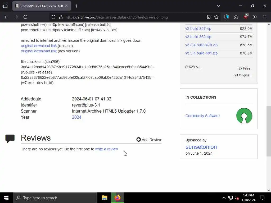Open muted volume tray icon
Screen dimensions: 271x203
(x=237, y=198)
